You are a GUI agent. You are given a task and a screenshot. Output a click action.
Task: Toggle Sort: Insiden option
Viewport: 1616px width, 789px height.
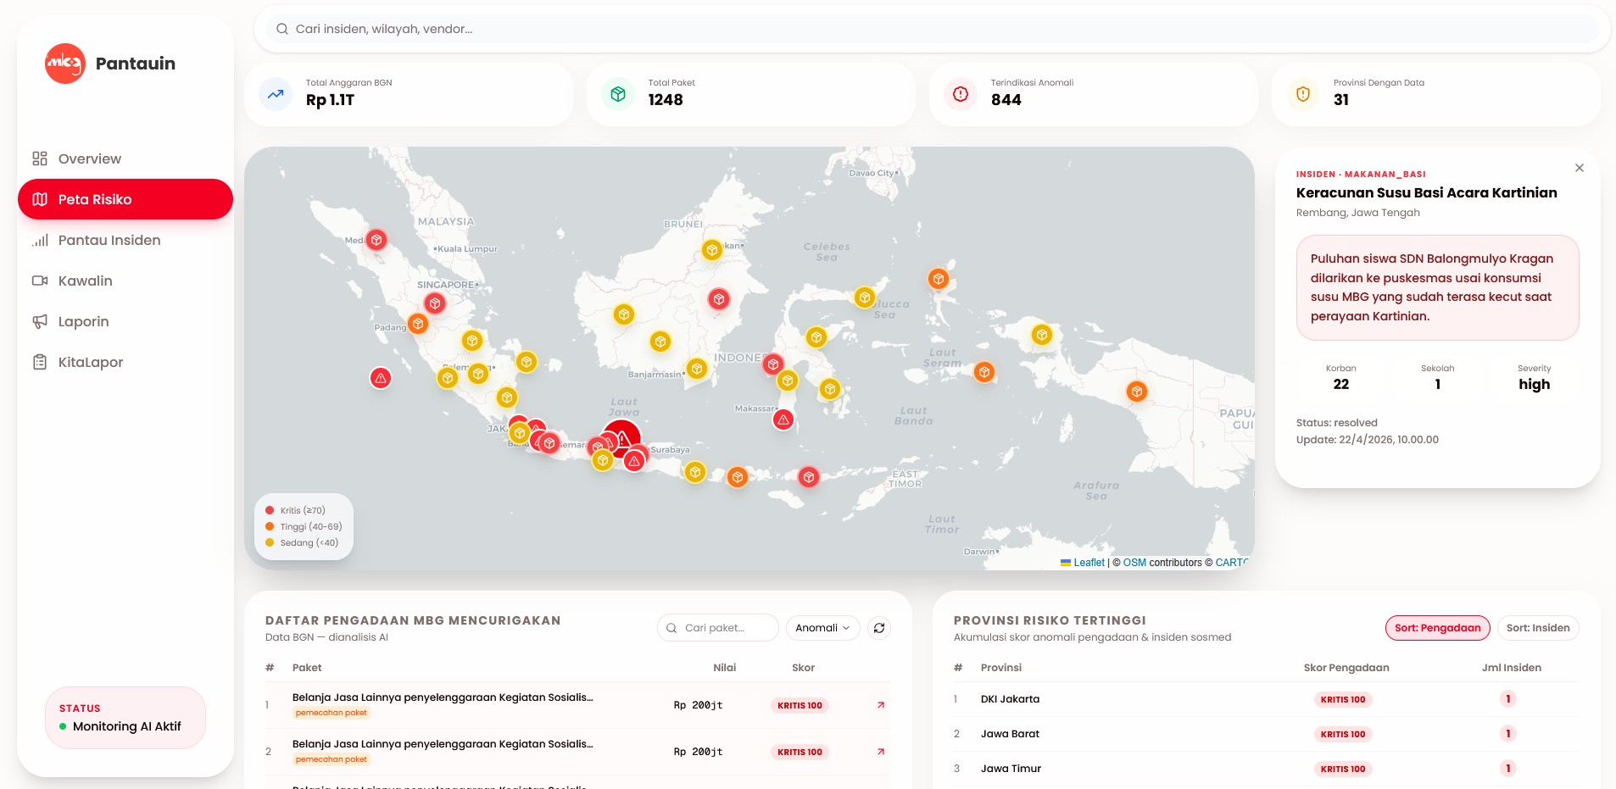1538,628
